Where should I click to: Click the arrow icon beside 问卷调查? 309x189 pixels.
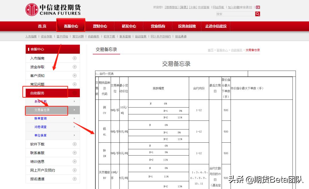[74, 127]
